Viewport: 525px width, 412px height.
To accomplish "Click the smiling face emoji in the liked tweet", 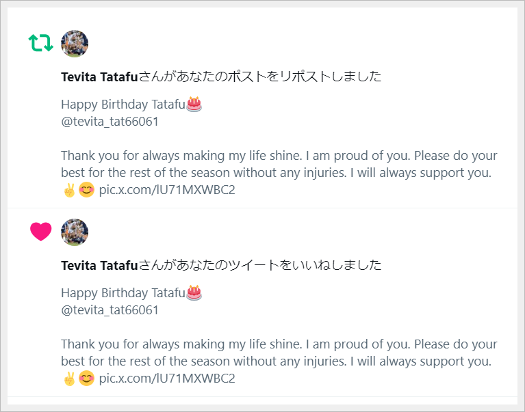I will click(x=86, y=379).
